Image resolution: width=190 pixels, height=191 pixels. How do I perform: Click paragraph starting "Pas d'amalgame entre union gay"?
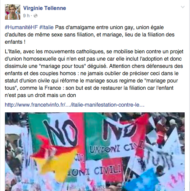click(x=89, y=35)
